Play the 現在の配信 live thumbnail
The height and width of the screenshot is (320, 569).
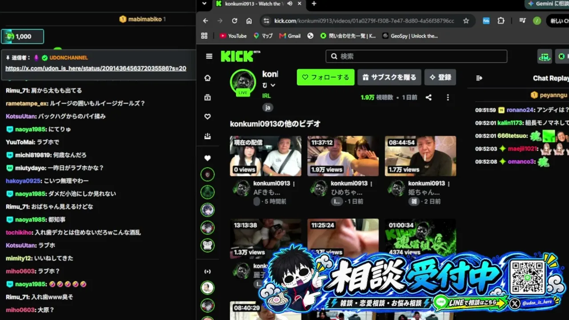(x=265, y=156)
